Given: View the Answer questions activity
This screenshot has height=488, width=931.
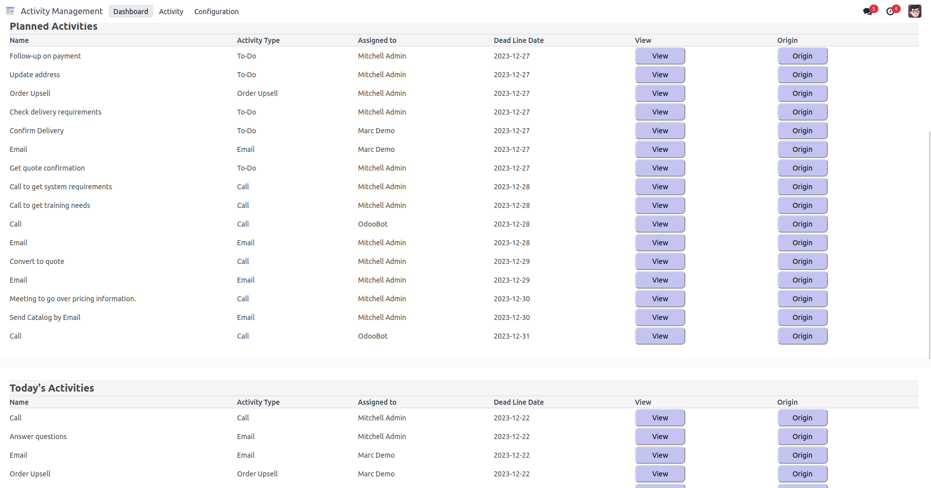Looking at the screenshot, I should [660, 437].
